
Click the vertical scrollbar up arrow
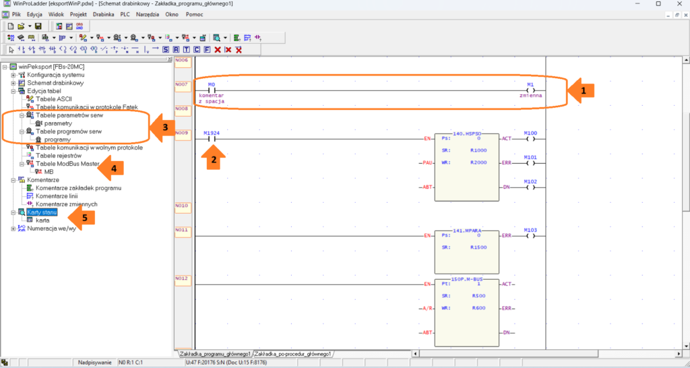[x=686, y=60]
